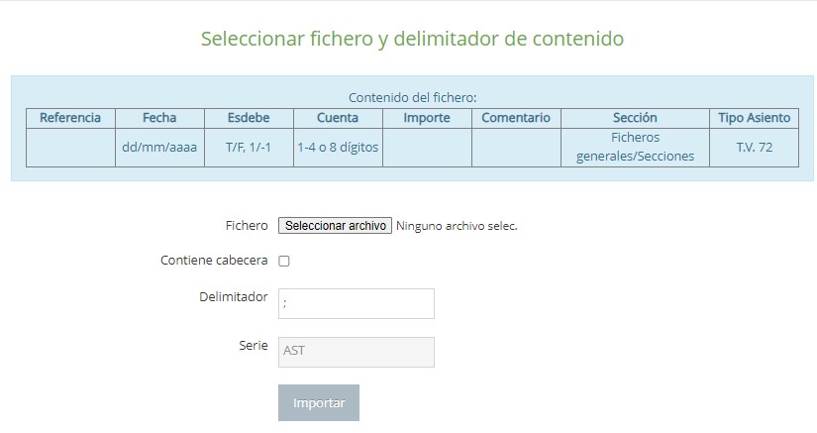The height and width of the screenshot is (433, 817).
Task: Click the T.V. 72 cell
Action: (755, 148)
